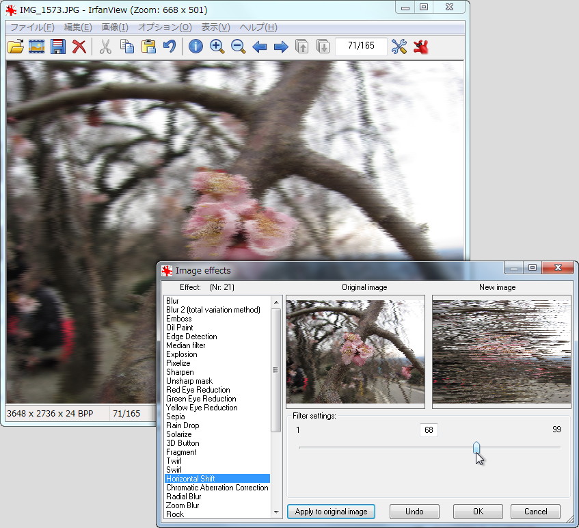The height and width of the screenshot is (528, 579).
Task: Click the Zoom In magnifier
Action: tap(217, 47)
